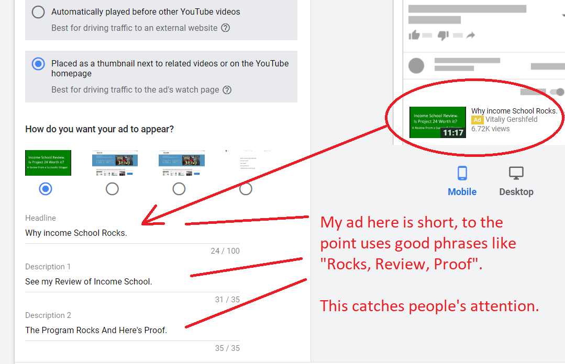
Task: Click 'Vitaliy Gershfeld' channel name in preview
Action: tap(511, 120)
